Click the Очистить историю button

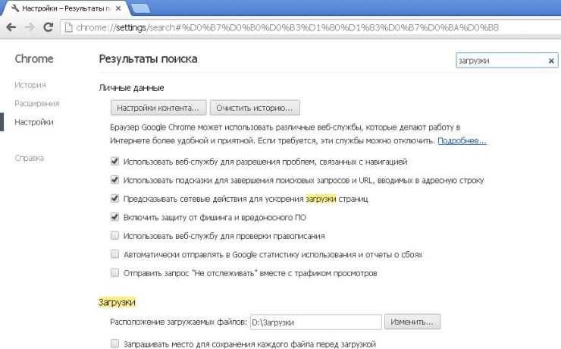tap(255, 108)
